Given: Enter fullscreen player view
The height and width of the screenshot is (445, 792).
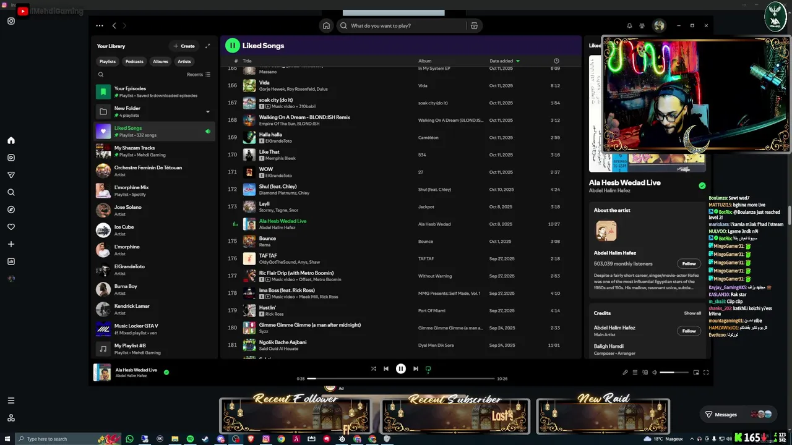Looking at the screenshot, I should 706,373.
